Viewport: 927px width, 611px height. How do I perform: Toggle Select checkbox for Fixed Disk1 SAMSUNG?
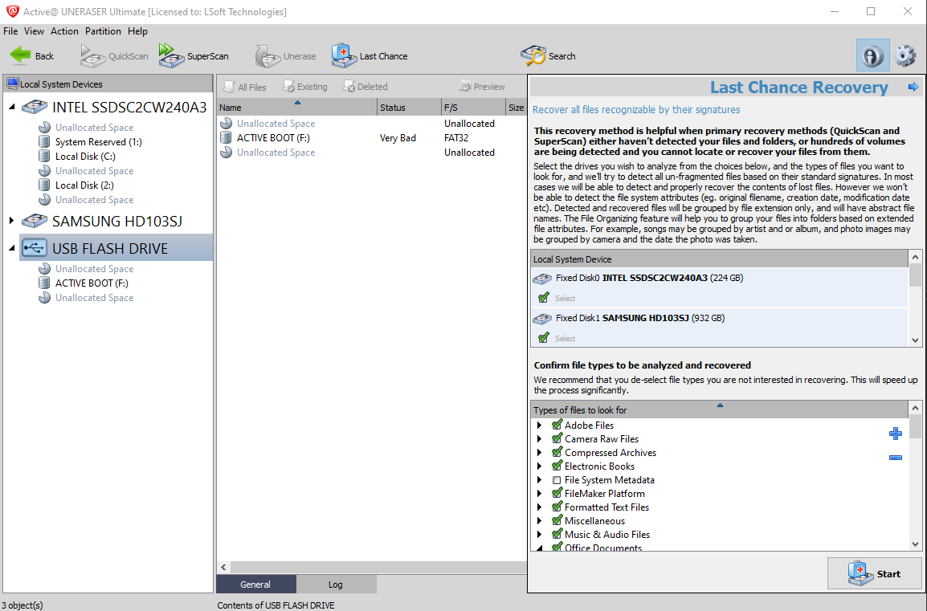coord(544,337)
